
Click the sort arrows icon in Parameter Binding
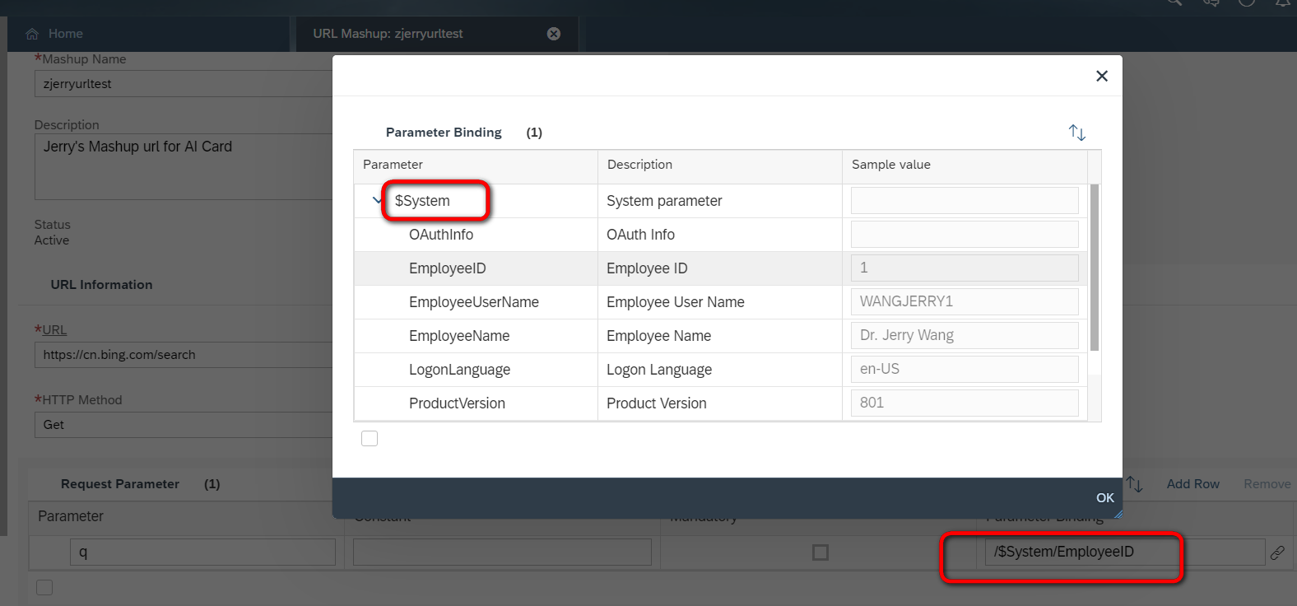pos(1077,132)
